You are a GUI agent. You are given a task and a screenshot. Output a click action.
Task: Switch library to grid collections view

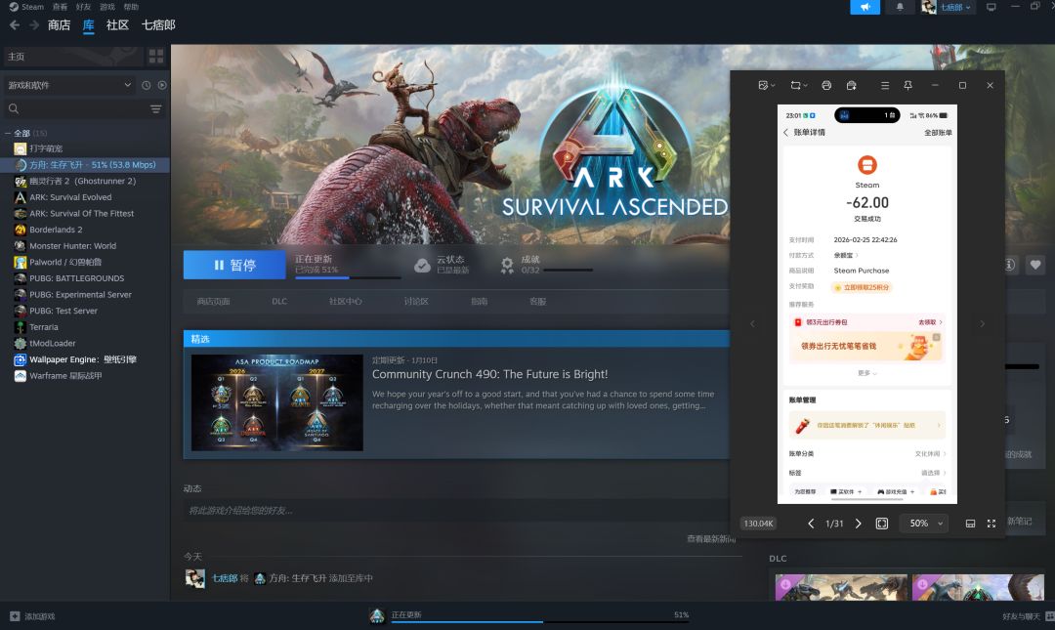click(x=156, y=56)
